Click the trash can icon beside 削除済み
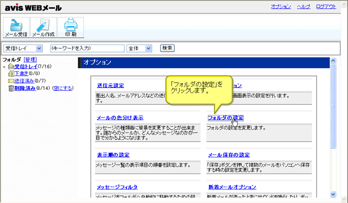 (11, 88)
